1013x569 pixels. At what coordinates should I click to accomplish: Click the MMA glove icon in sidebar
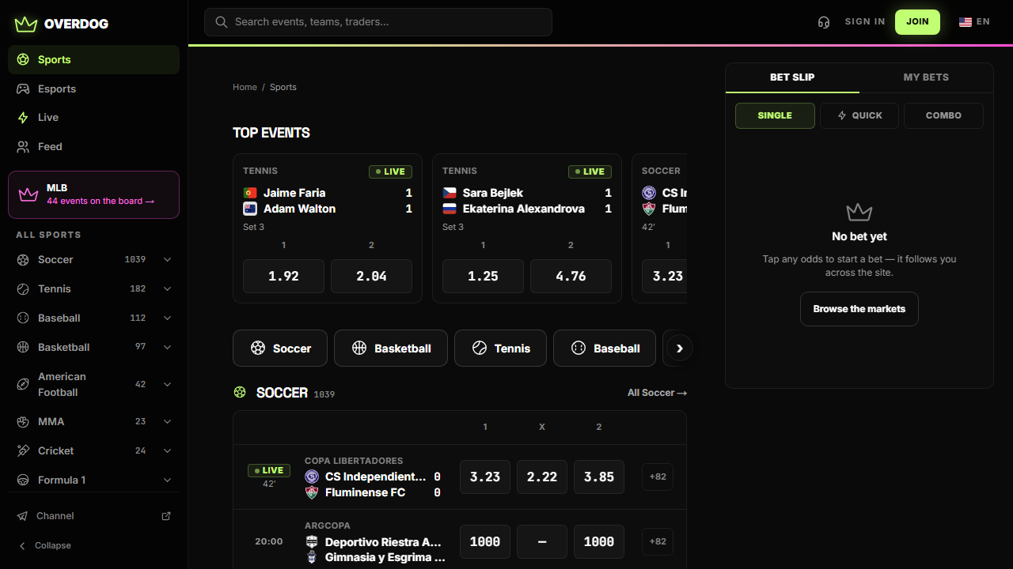pyautogui.click(x=23, y=422)
